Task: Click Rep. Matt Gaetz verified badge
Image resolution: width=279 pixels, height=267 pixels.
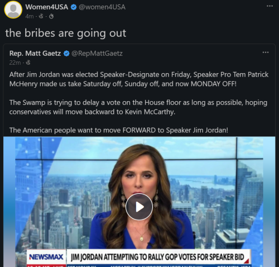Action: (x=66, y=54)
